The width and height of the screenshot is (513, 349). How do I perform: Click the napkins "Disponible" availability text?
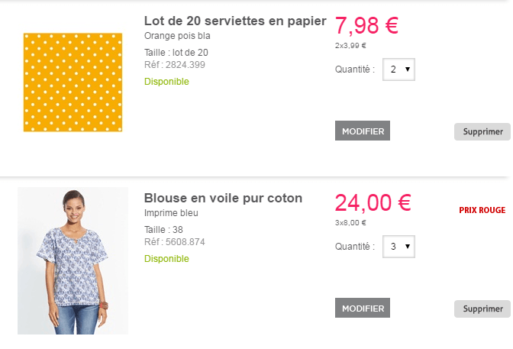[166, 82]
